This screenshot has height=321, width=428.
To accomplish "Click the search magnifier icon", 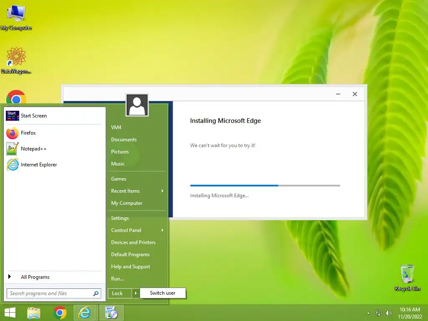I will 96,293.
